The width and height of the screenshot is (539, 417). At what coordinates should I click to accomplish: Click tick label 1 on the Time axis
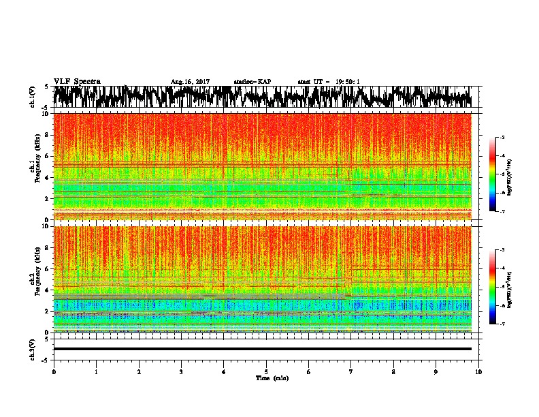click(96, 372)
